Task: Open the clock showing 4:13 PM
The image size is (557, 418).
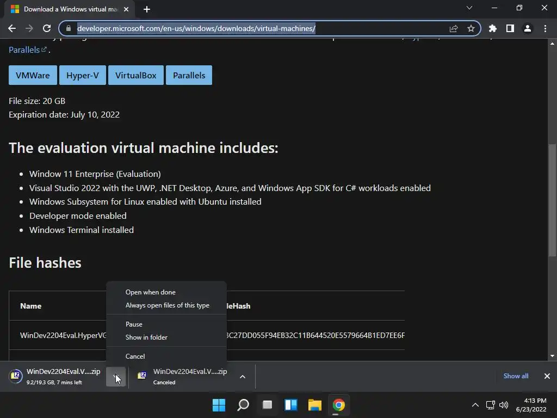Action: click(x=531, y=405)
